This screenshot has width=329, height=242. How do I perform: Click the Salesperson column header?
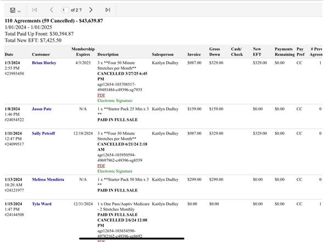click(162, 54)
